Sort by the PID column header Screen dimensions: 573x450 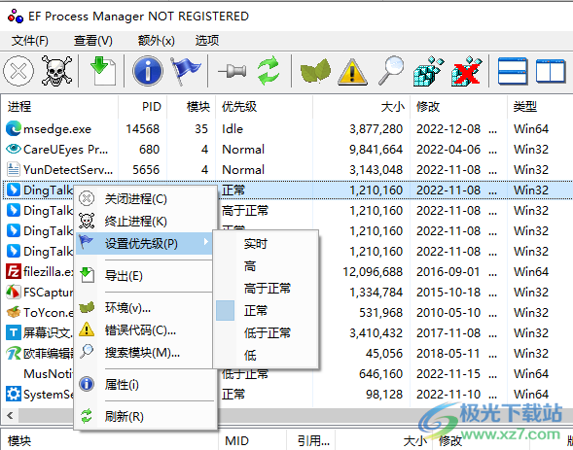point(143,107)
